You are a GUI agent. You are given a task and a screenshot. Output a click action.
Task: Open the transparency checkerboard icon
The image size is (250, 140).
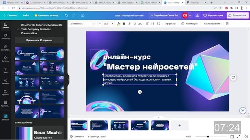coord(227,24)
